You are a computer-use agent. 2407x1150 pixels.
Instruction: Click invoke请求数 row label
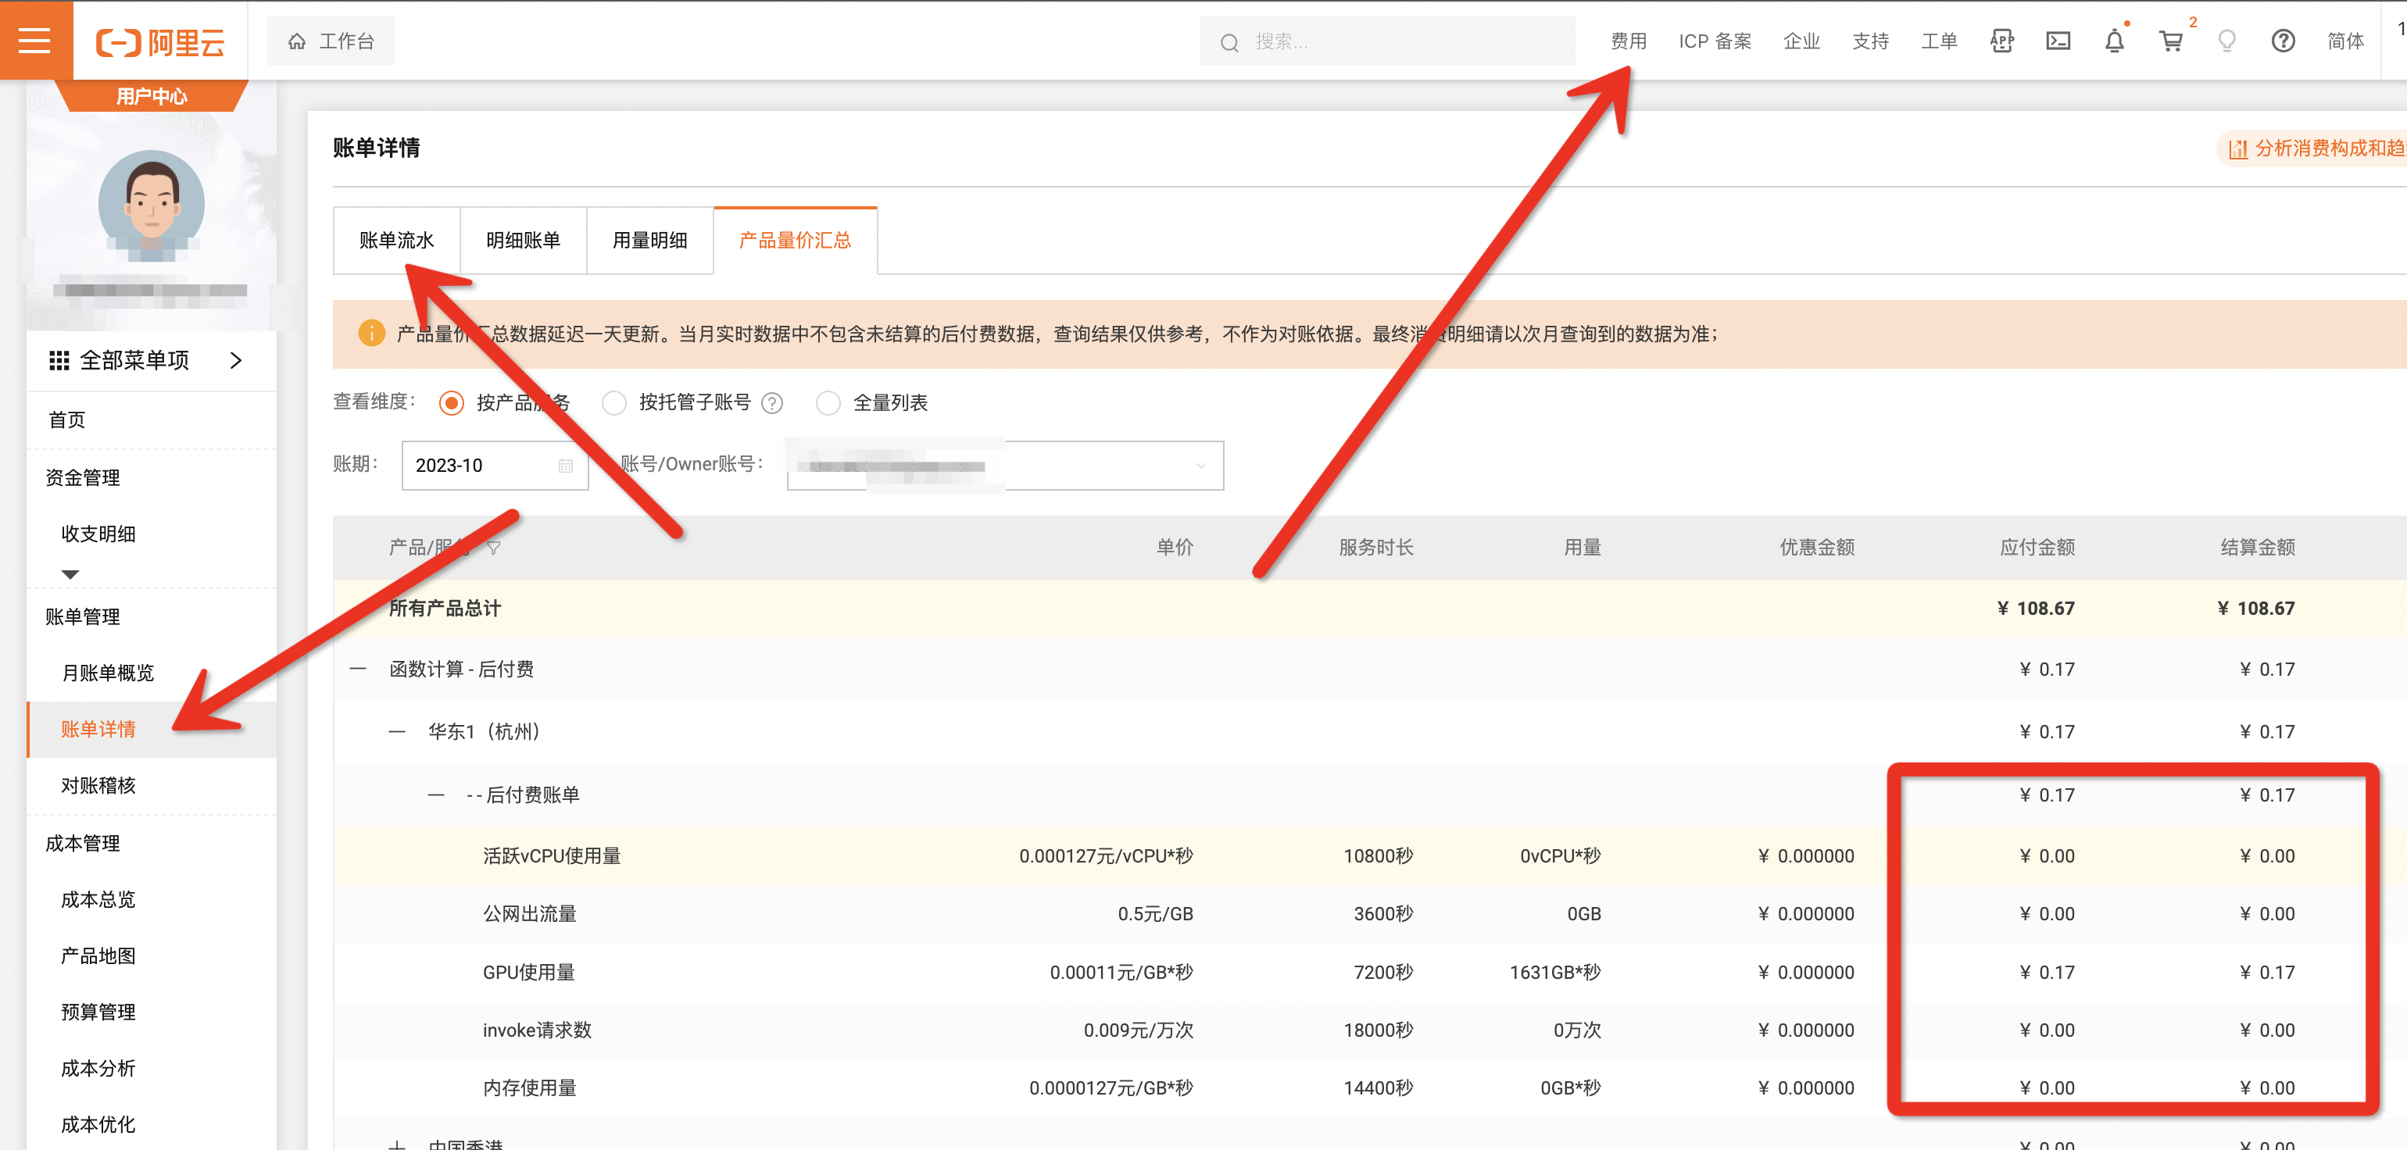[x=538, y=1030]
